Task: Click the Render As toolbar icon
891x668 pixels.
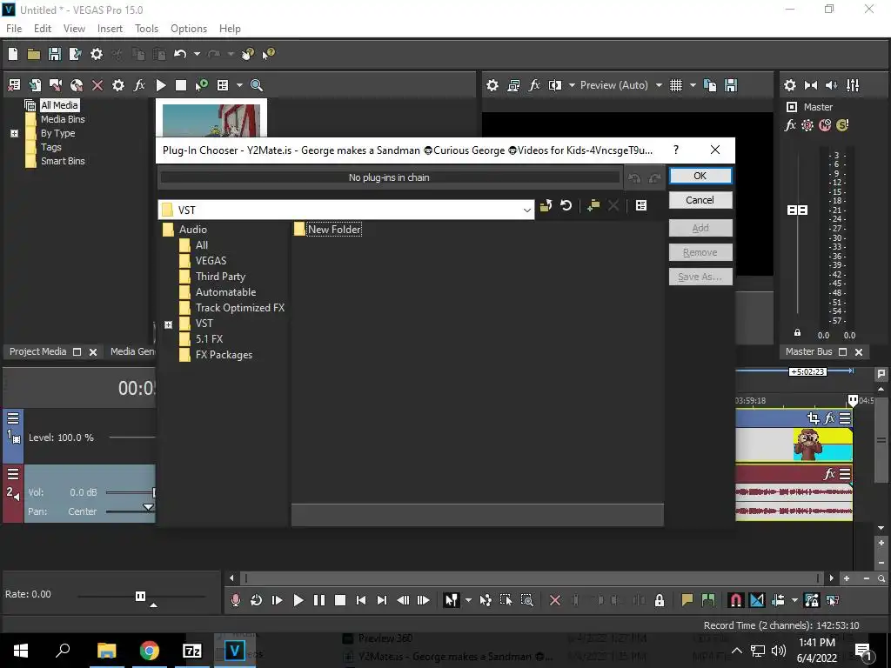Action: [x=75, y=54]
